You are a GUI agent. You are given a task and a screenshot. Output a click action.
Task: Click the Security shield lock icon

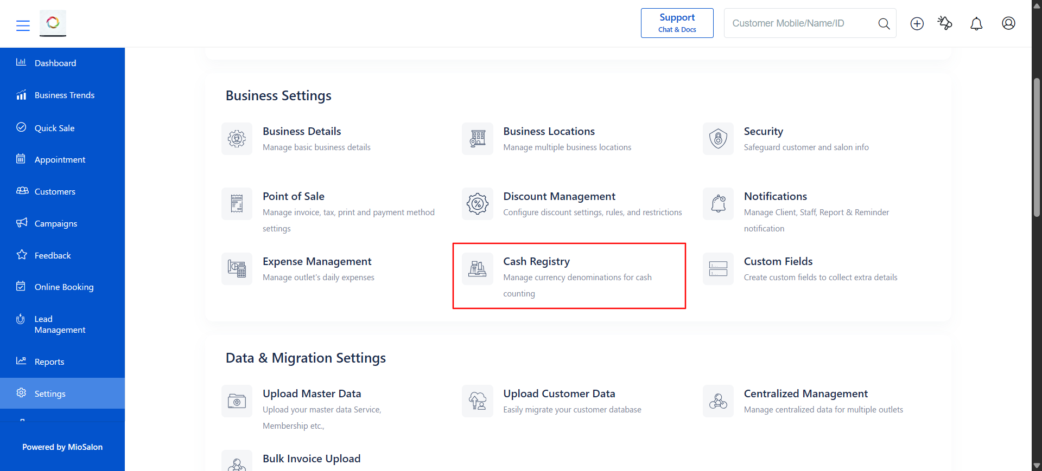pyautogui.click(x=718, y=139)
